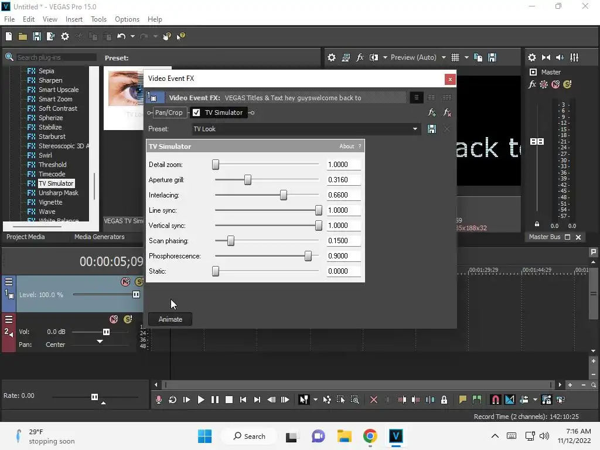Screen dimensions: 600x450
Task: Remove selected plug-in from FX chain
Action: pyautogui.click(x=446, y=112)
